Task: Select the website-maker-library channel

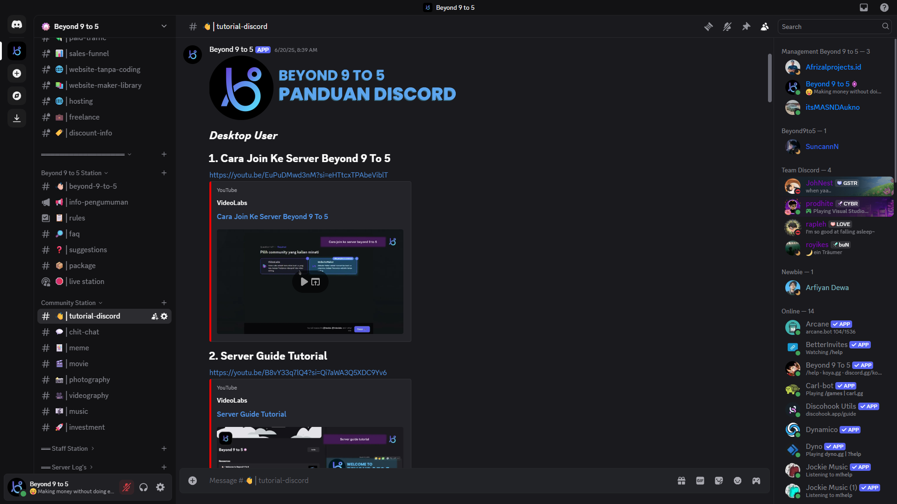Action: pos(104,85)
